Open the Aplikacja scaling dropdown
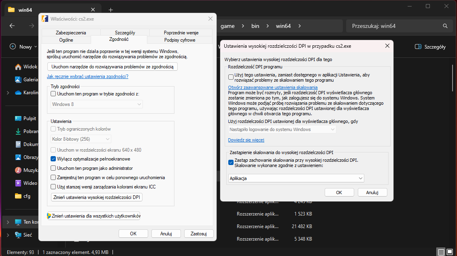This screenshot has width=457, height=256. (296, 178)
